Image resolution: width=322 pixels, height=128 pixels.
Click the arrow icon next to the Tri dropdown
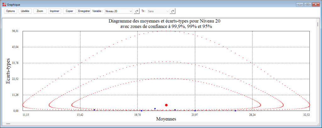click(172, 11)
